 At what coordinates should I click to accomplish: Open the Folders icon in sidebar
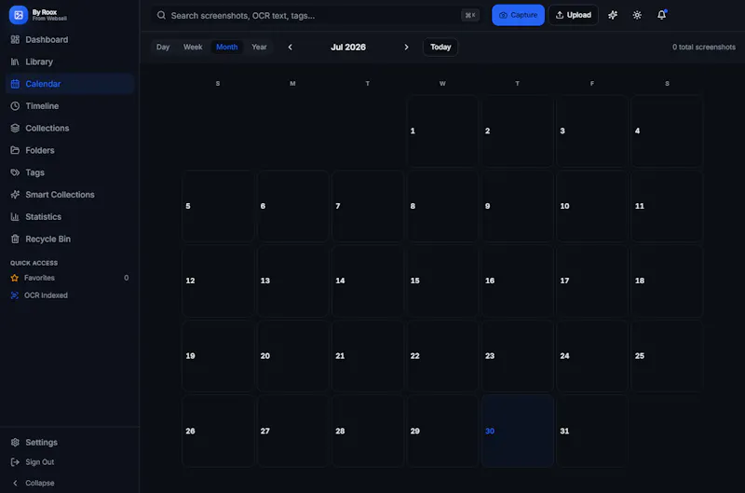15,150
